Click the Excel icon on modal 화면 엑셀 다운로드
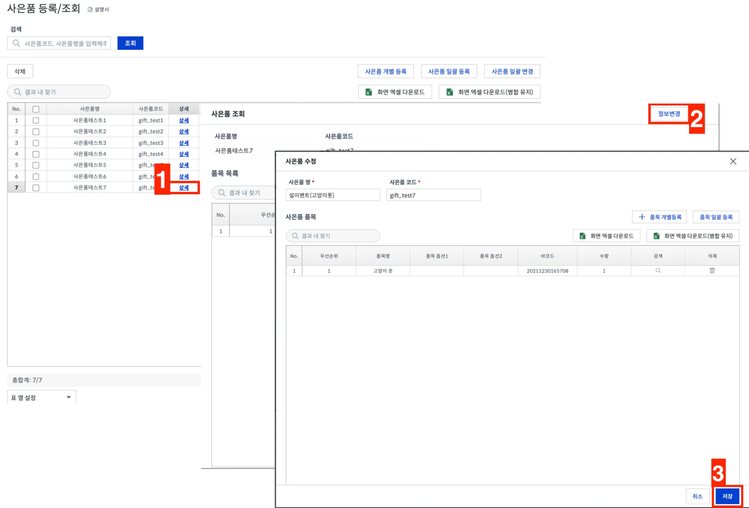This screenshot has width=749, height=508. 583,236
